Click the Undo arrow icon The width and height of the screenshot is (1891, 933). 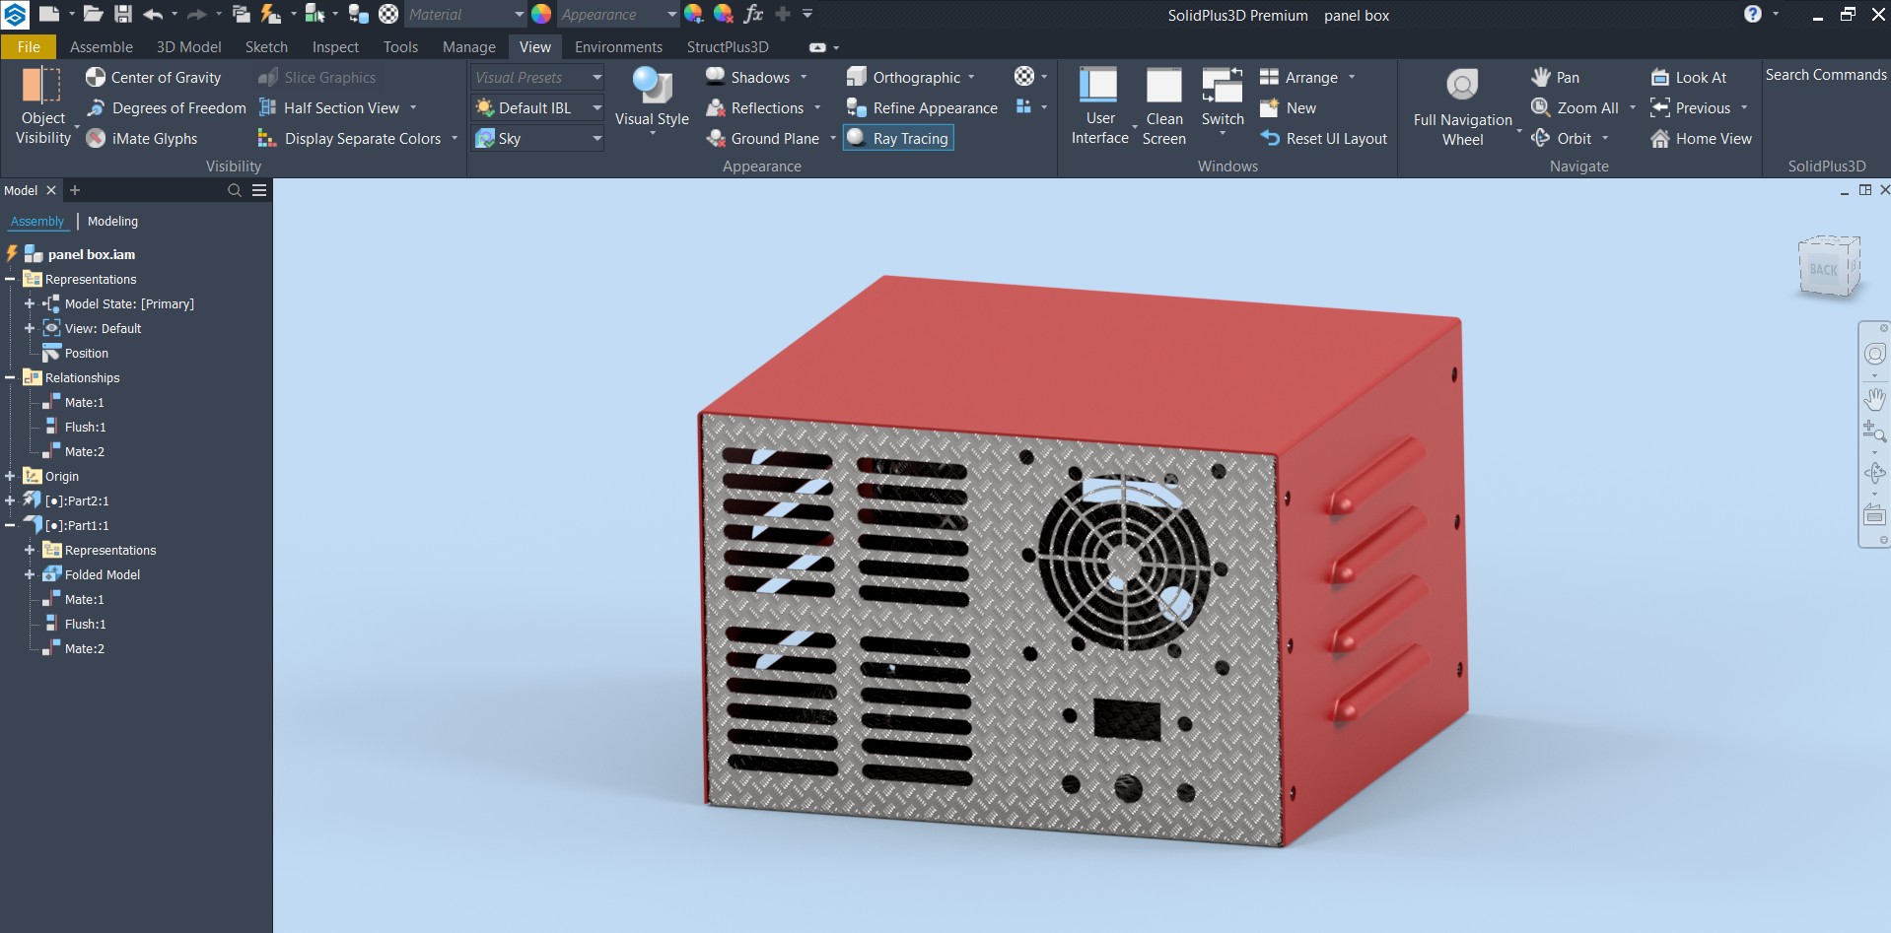pyautogui.click(x=152, y=14)
